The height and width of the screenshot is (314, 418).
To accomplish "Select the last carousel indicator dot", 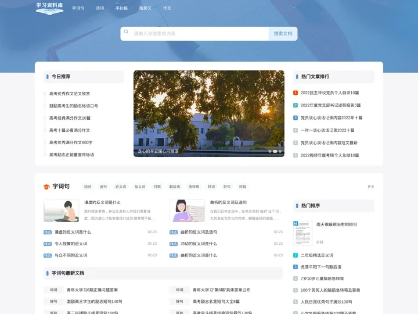I will click(x=280, y=151).
